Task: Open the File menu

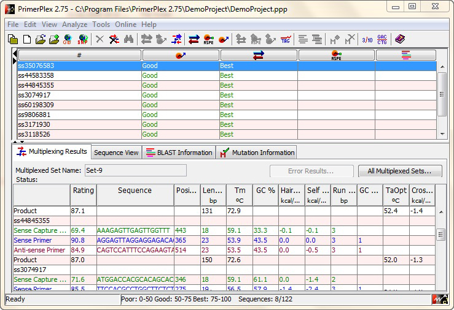Action: pyautogui.click(x=13, y=25)
